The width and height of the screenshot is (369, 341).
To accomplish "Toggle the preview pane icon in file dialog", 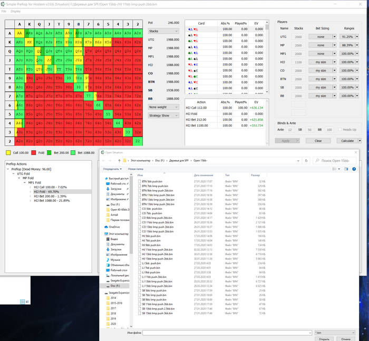I will click(x=346, y=169).
